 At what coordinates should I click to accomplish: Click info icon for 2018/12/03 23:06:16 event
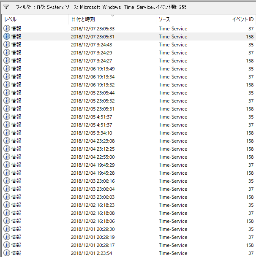tap(7, 181)
